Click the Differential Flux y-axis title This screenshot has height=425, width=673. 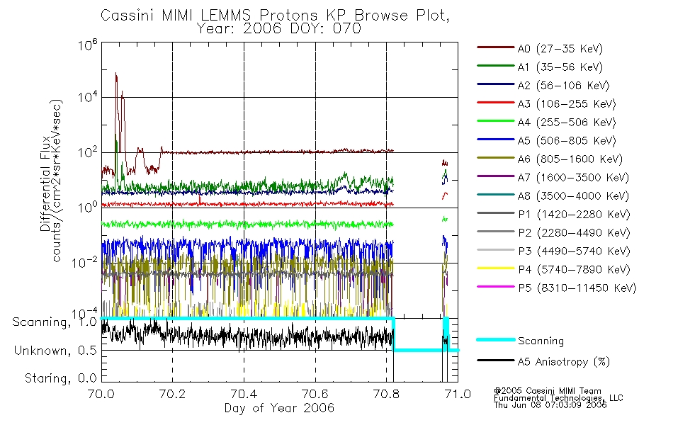(x=45, y=183)
